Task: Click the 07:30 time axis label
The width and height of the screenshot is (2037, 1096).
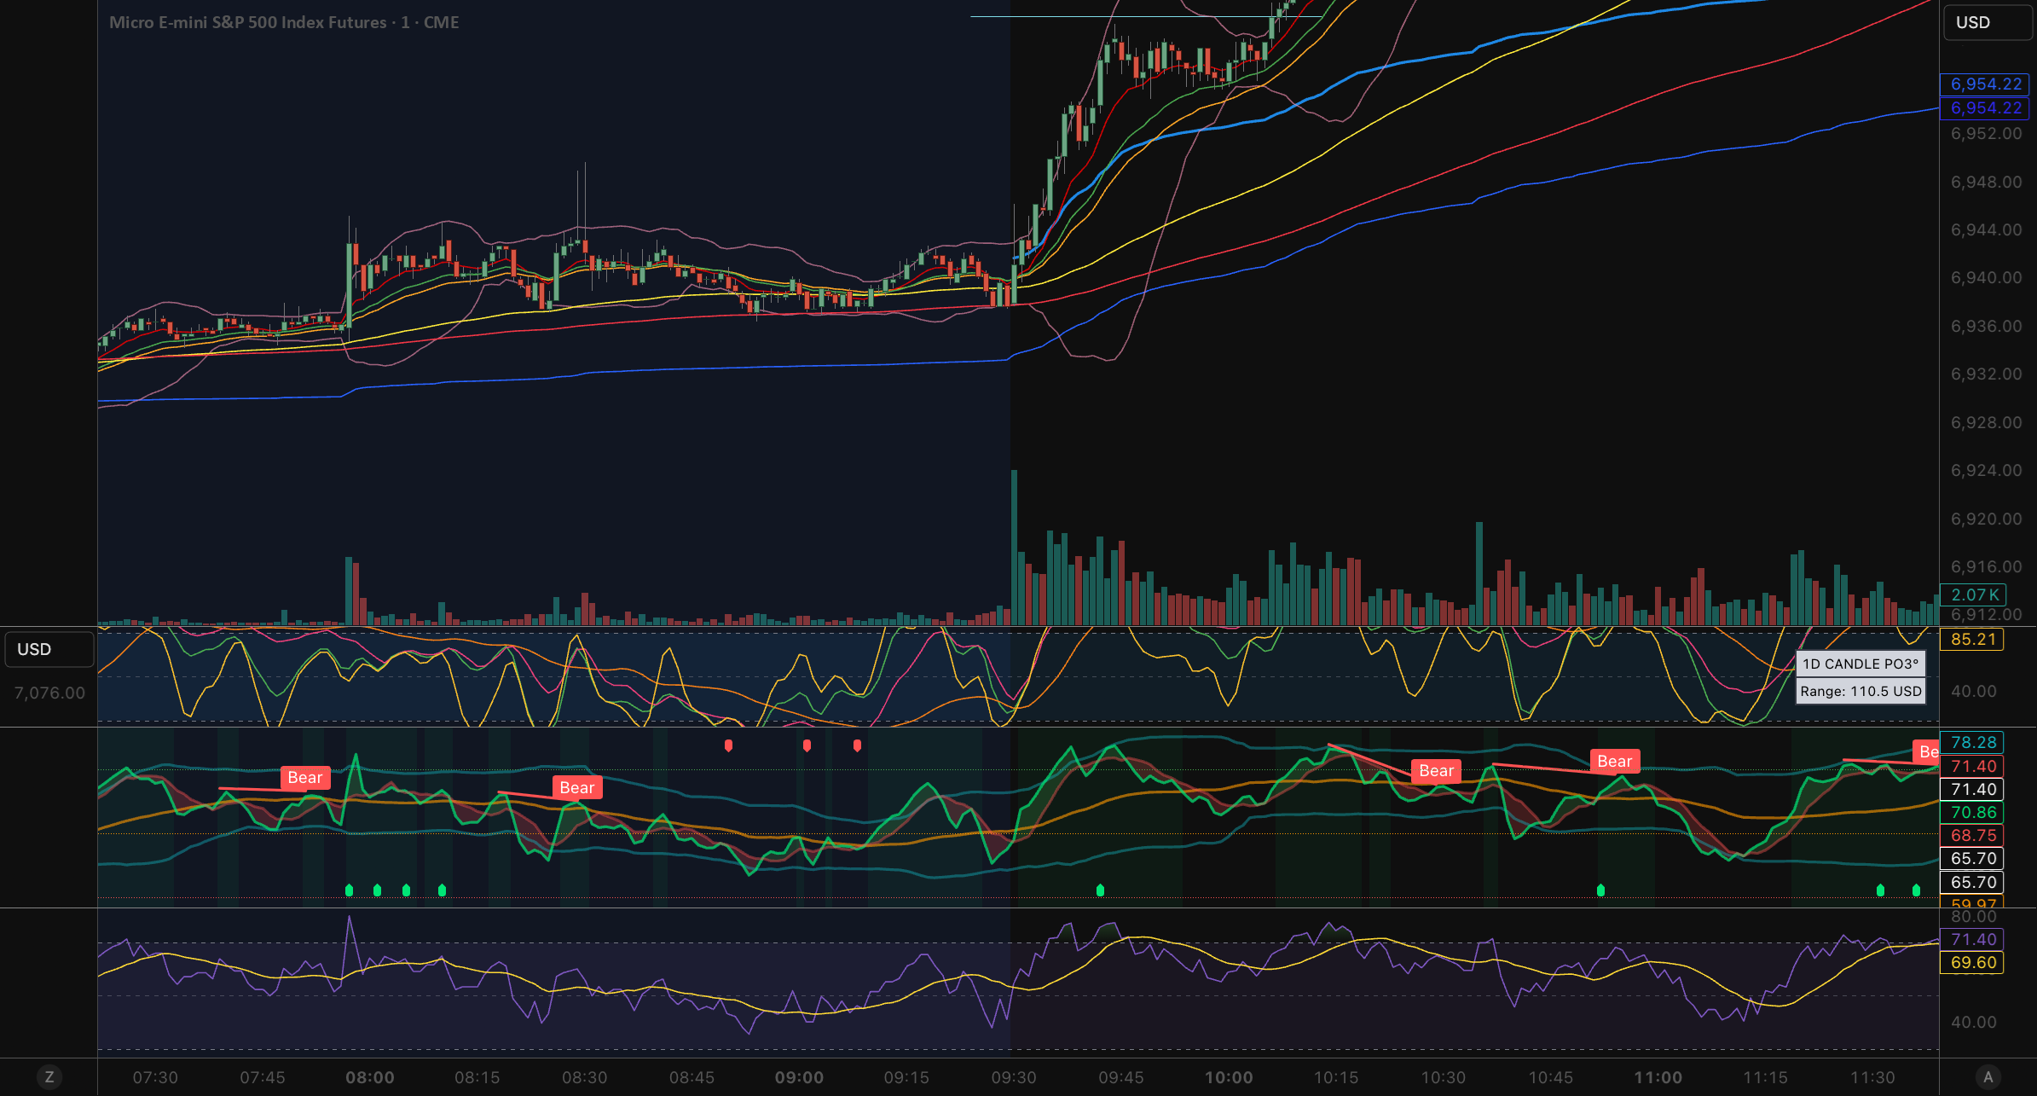Action: [155, 1078]
